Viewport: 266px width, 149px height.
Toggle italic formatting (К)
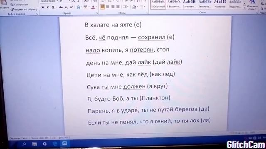click(48, 7)
